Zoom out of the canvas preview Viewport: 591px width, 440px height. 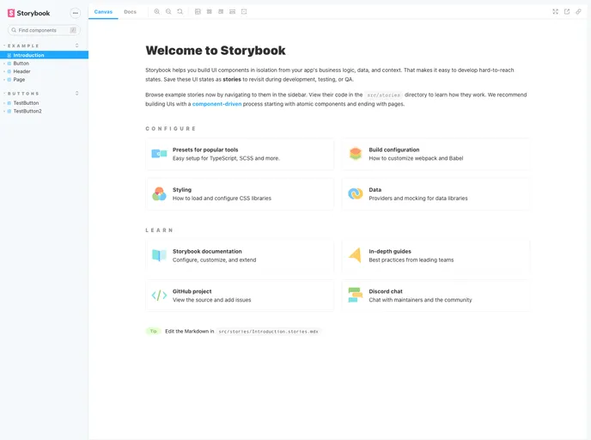click(x=168, y=12)
